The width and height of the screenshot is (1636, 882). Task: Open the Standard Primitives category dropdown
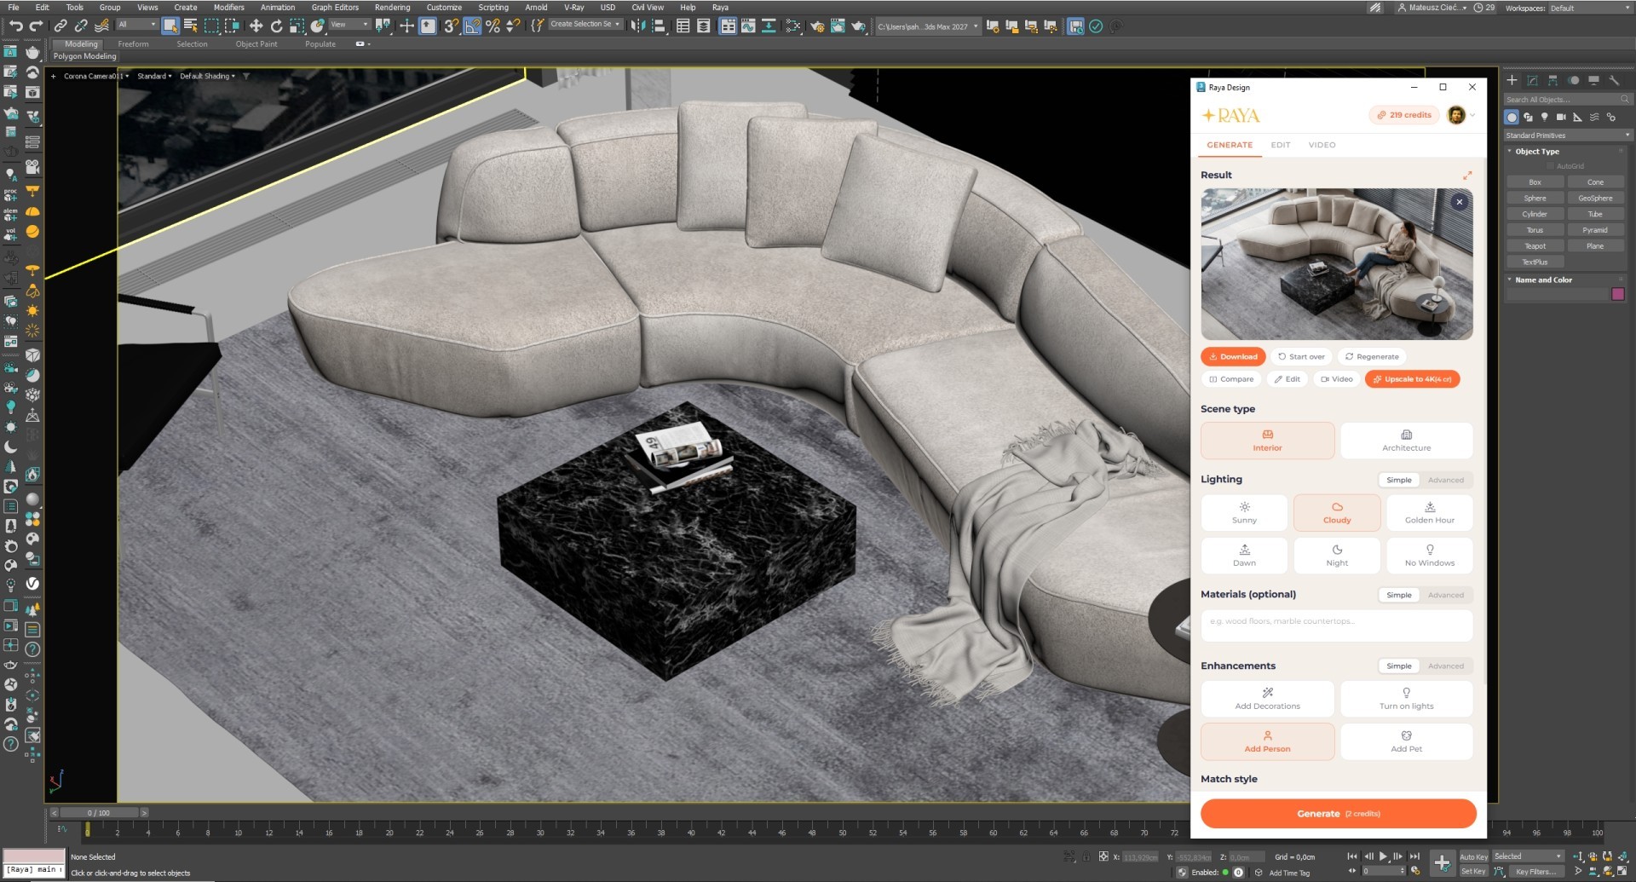1568,135
